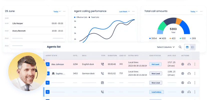Click blue call state icon in third row
This screenshot has width=207, height=100.
(47, 83)
